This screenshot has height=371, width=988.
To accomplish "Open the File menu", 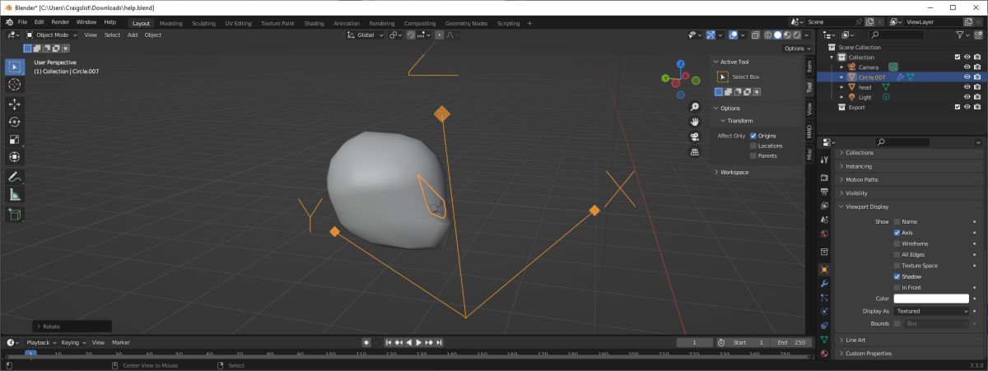I will click(22, 22).
